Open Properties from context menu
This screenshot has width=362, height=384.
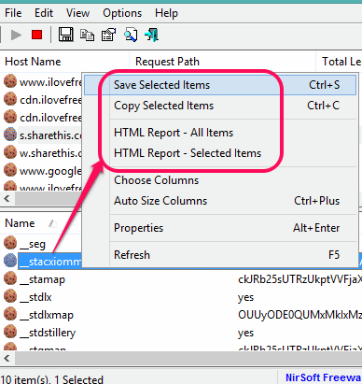[220, 228]
